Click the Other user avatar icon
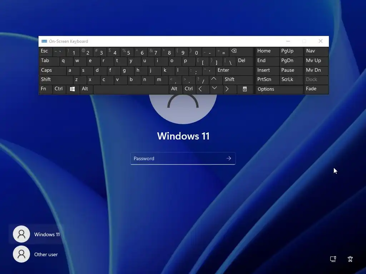The width and height of the screenshot is (366, 274). click(21, 254)
